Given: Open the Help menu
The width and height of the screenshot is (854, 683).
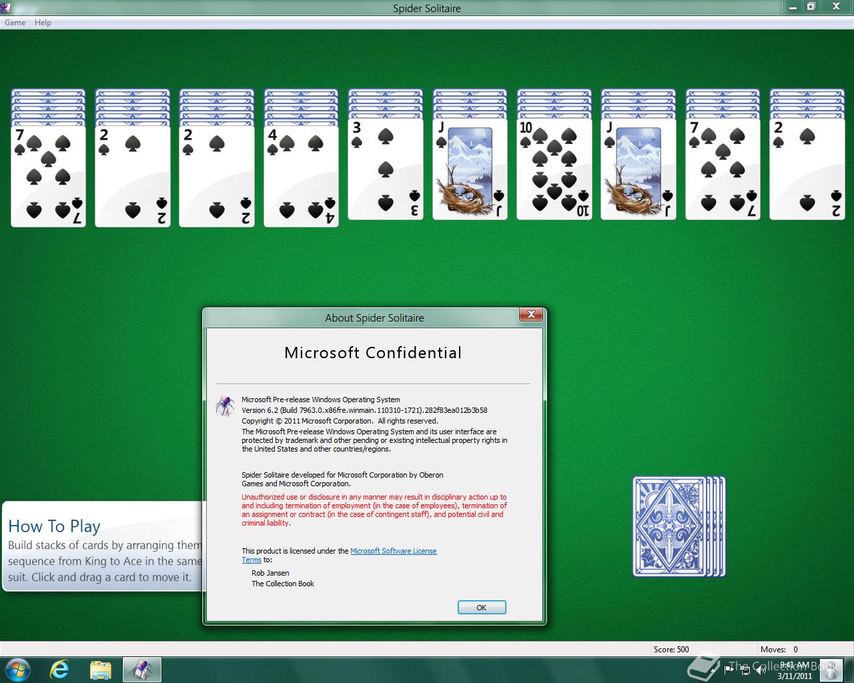Looking at the screenshot, I should [x=43, y=23].
